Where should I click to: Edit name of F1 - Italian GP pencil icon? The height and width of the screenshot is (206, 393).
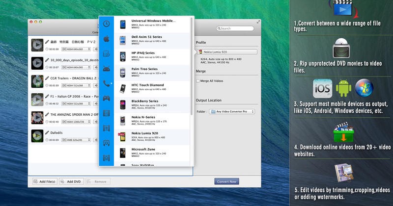click(x=47, y=96)
